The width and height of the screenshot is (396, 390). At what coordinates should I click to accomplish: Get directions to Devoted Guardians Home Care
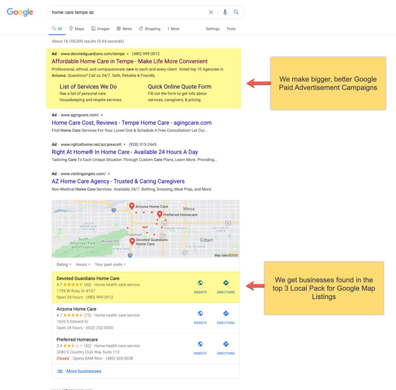click(x=226, y=287)
